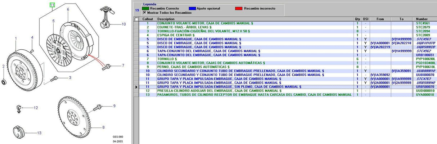Image resolution: width=437 pixels, height=144 pixels.
Task: Click the red 'Recambio incorrecto' swatch
Action: point(238,8)
